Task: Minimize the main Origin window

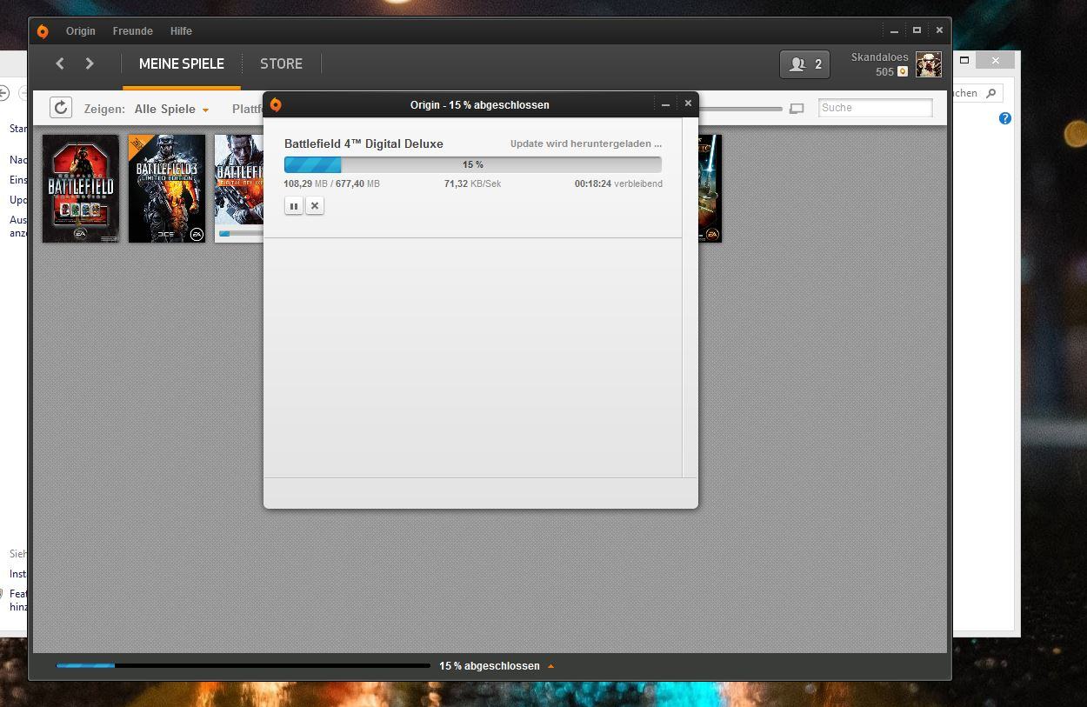Action: (x=894, y=31)
